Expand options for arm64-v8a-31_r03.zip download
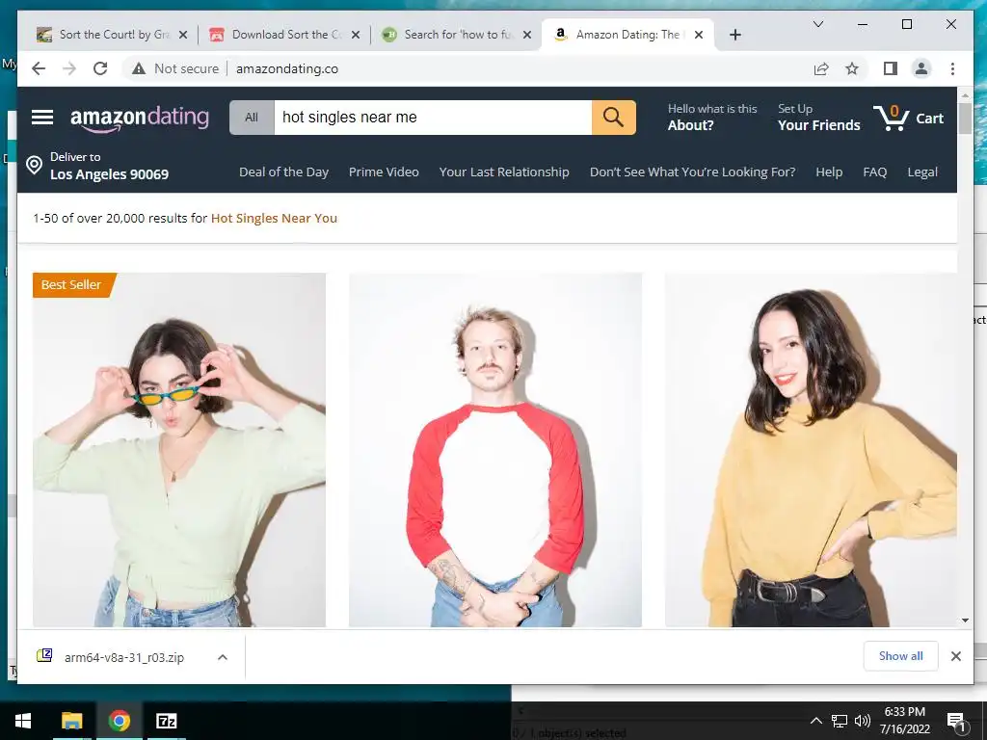987x740 pixels. (x=223, y=657)
